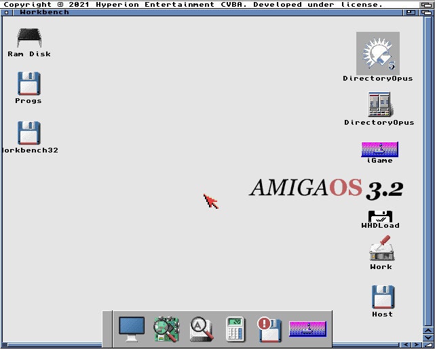
Task: Open the Ram Disk icon
Action: coord(29,38)
